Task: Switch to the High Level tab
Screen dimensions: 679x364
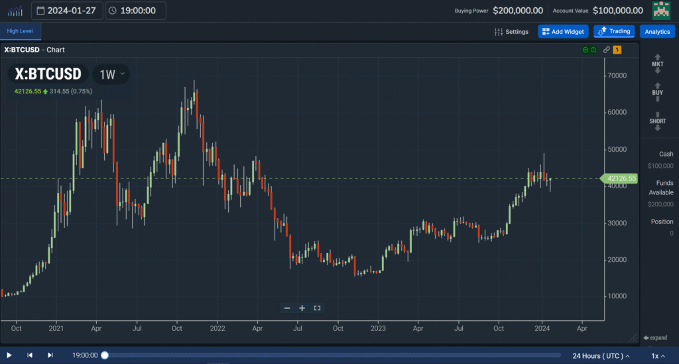Action: pos(21,31)
